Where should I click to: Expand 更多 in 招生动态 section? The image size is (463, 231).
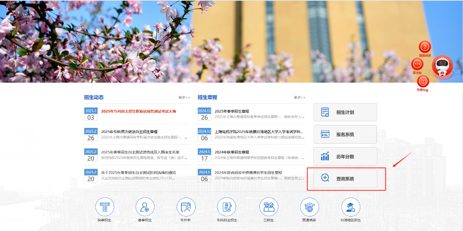click(x=184, y=98)
